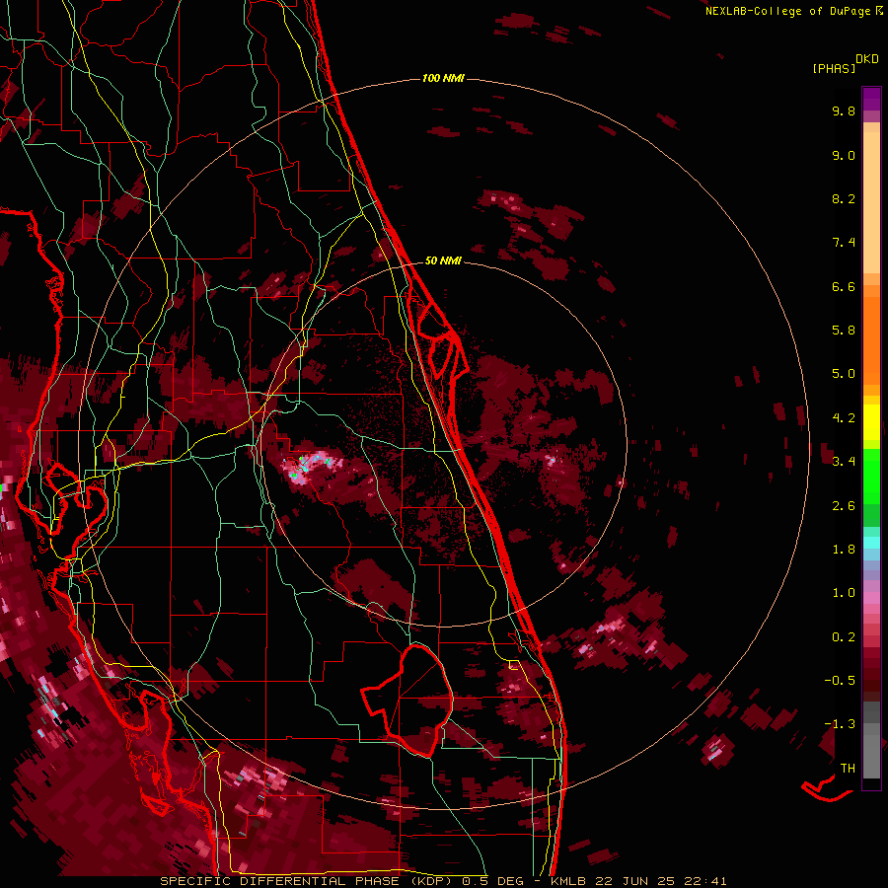Image resolution: width=888 pixels, height=888 pixels.
Task: Click the 4.2 legend value
Action: coord(844,418)
